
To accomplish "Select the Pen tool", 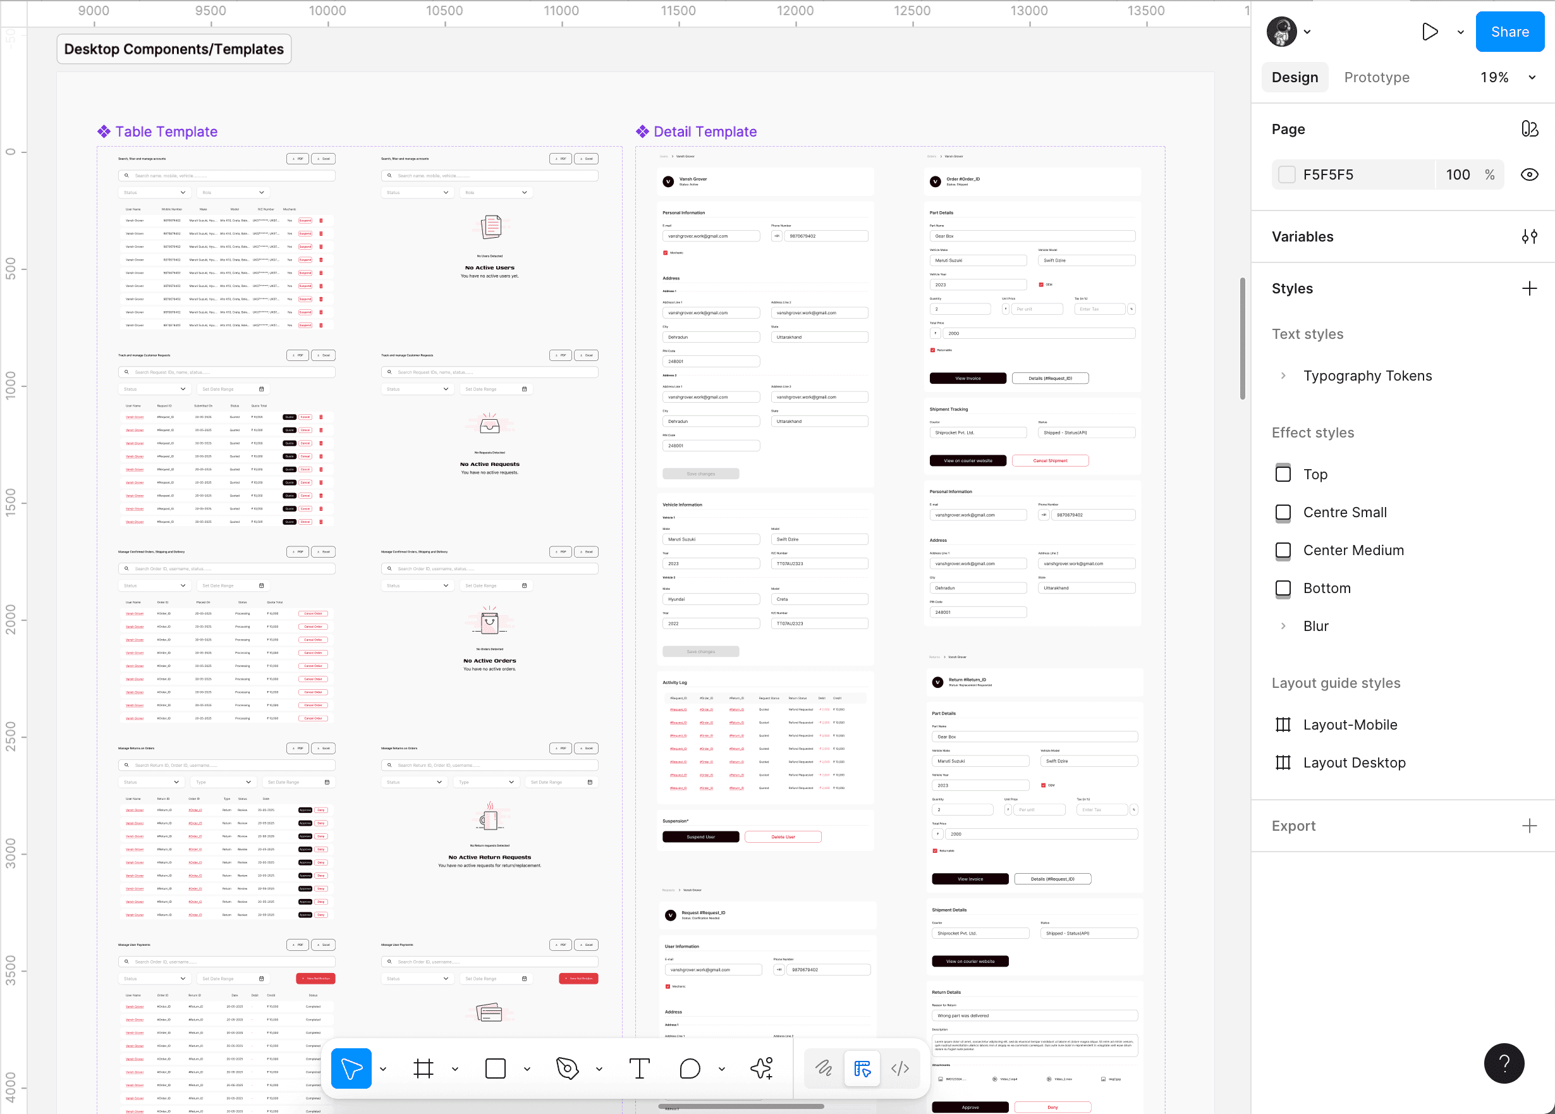I will pos(567,1068).
